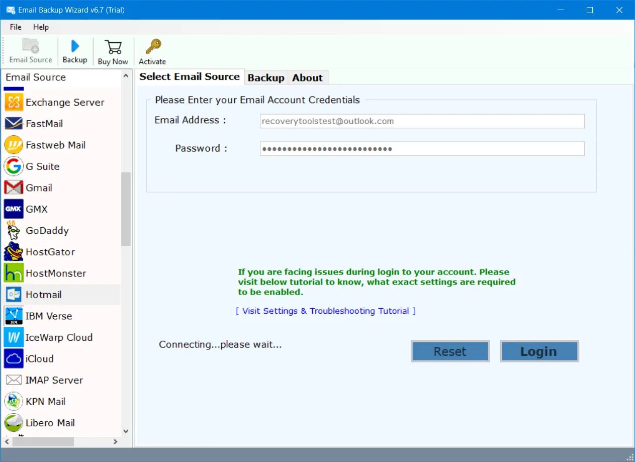Click the Connecting...please wait... status text
635x462 pixels.
point(220,344)
